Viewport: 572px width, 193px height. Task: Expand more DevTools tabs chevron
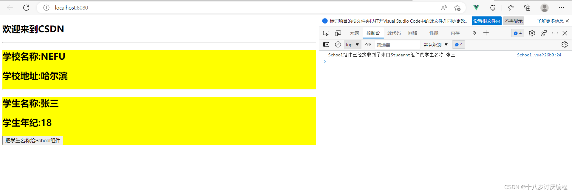(x=474, y=33)
